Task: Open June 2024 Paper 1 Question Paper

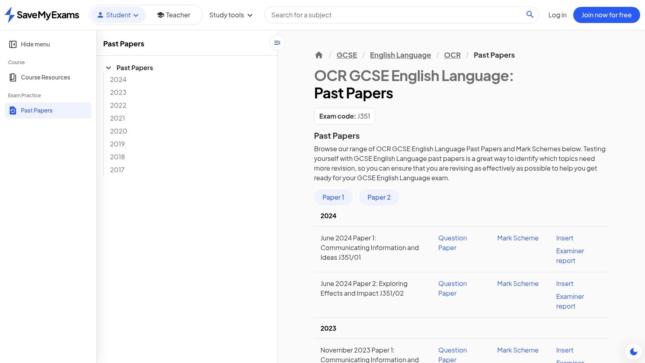Action: pos(452,243)
